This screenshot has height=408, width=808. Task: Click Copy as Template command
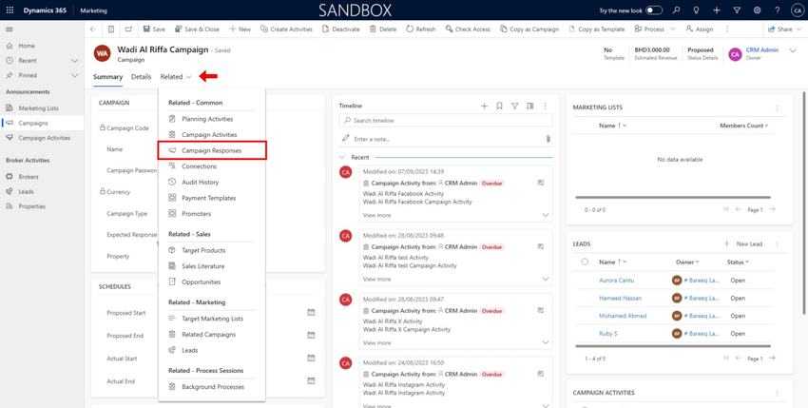(x=597, y=29)
